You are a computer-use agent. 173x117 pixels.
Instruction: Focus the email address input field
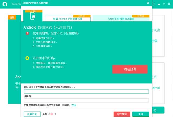[86, 91]
